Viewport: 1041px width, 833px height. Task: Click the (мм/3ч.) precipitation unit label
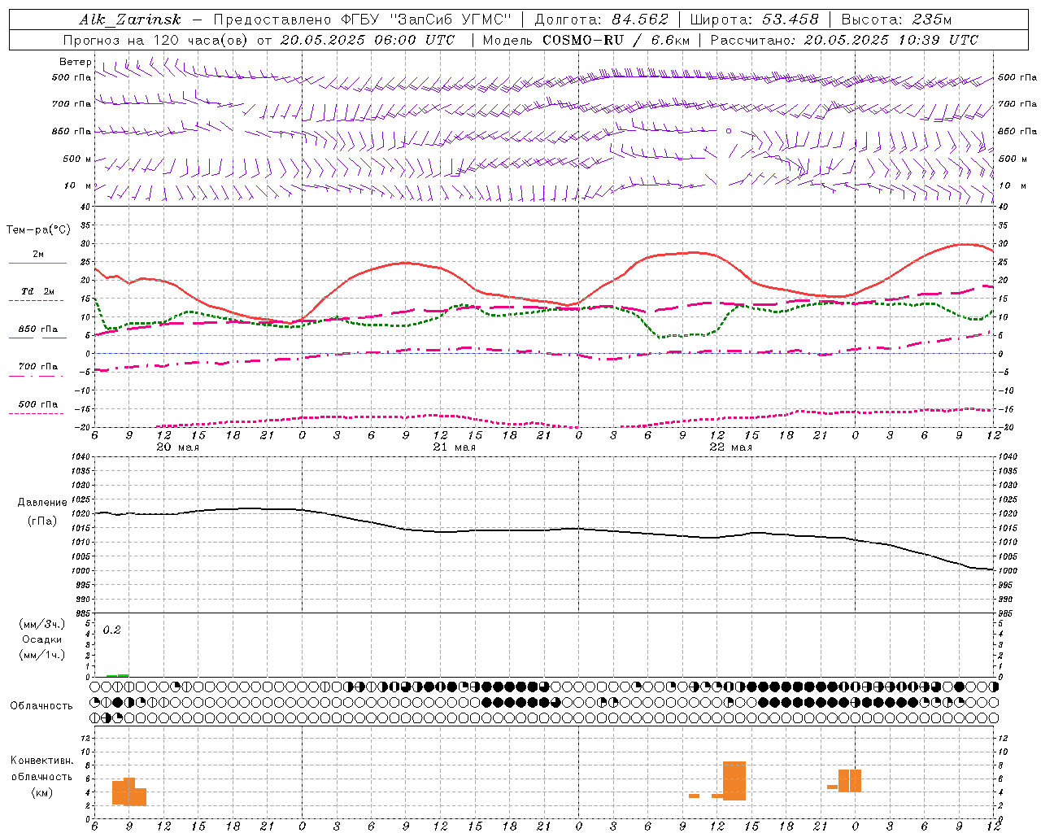click(x=42, y=624)
